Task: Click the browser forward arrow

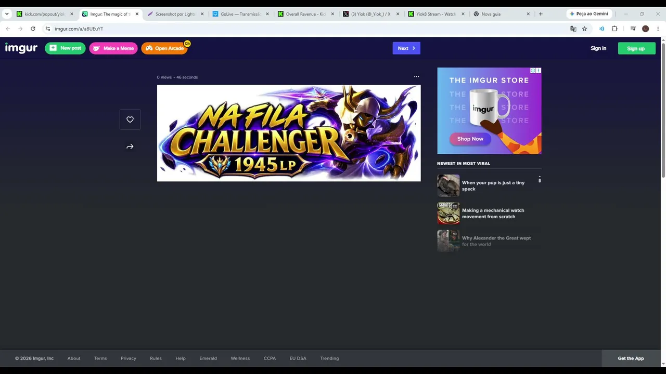Action: tap(20, 29)
